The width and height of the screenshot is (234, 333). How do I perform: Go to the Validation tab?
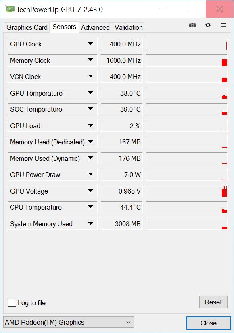click(x=128, y=27)
